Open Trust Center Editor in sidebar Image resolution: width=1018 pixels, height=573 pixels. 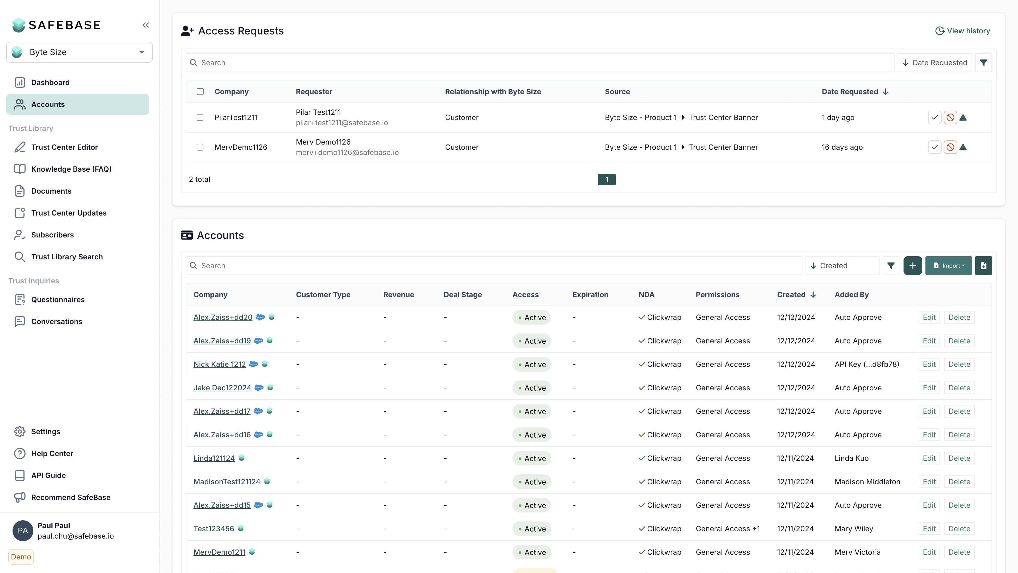(64, 147)
